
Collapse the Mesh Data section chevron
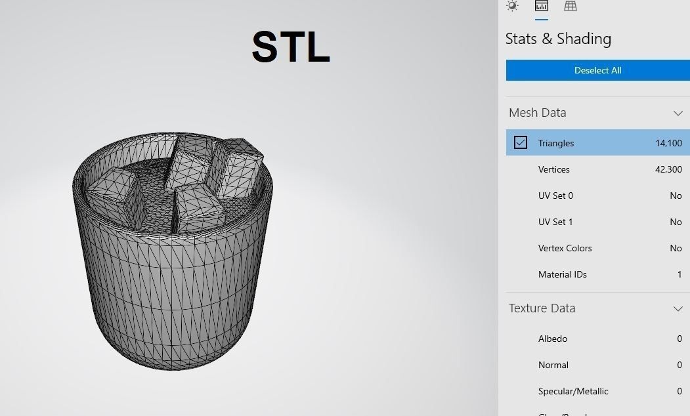point(678,113)
